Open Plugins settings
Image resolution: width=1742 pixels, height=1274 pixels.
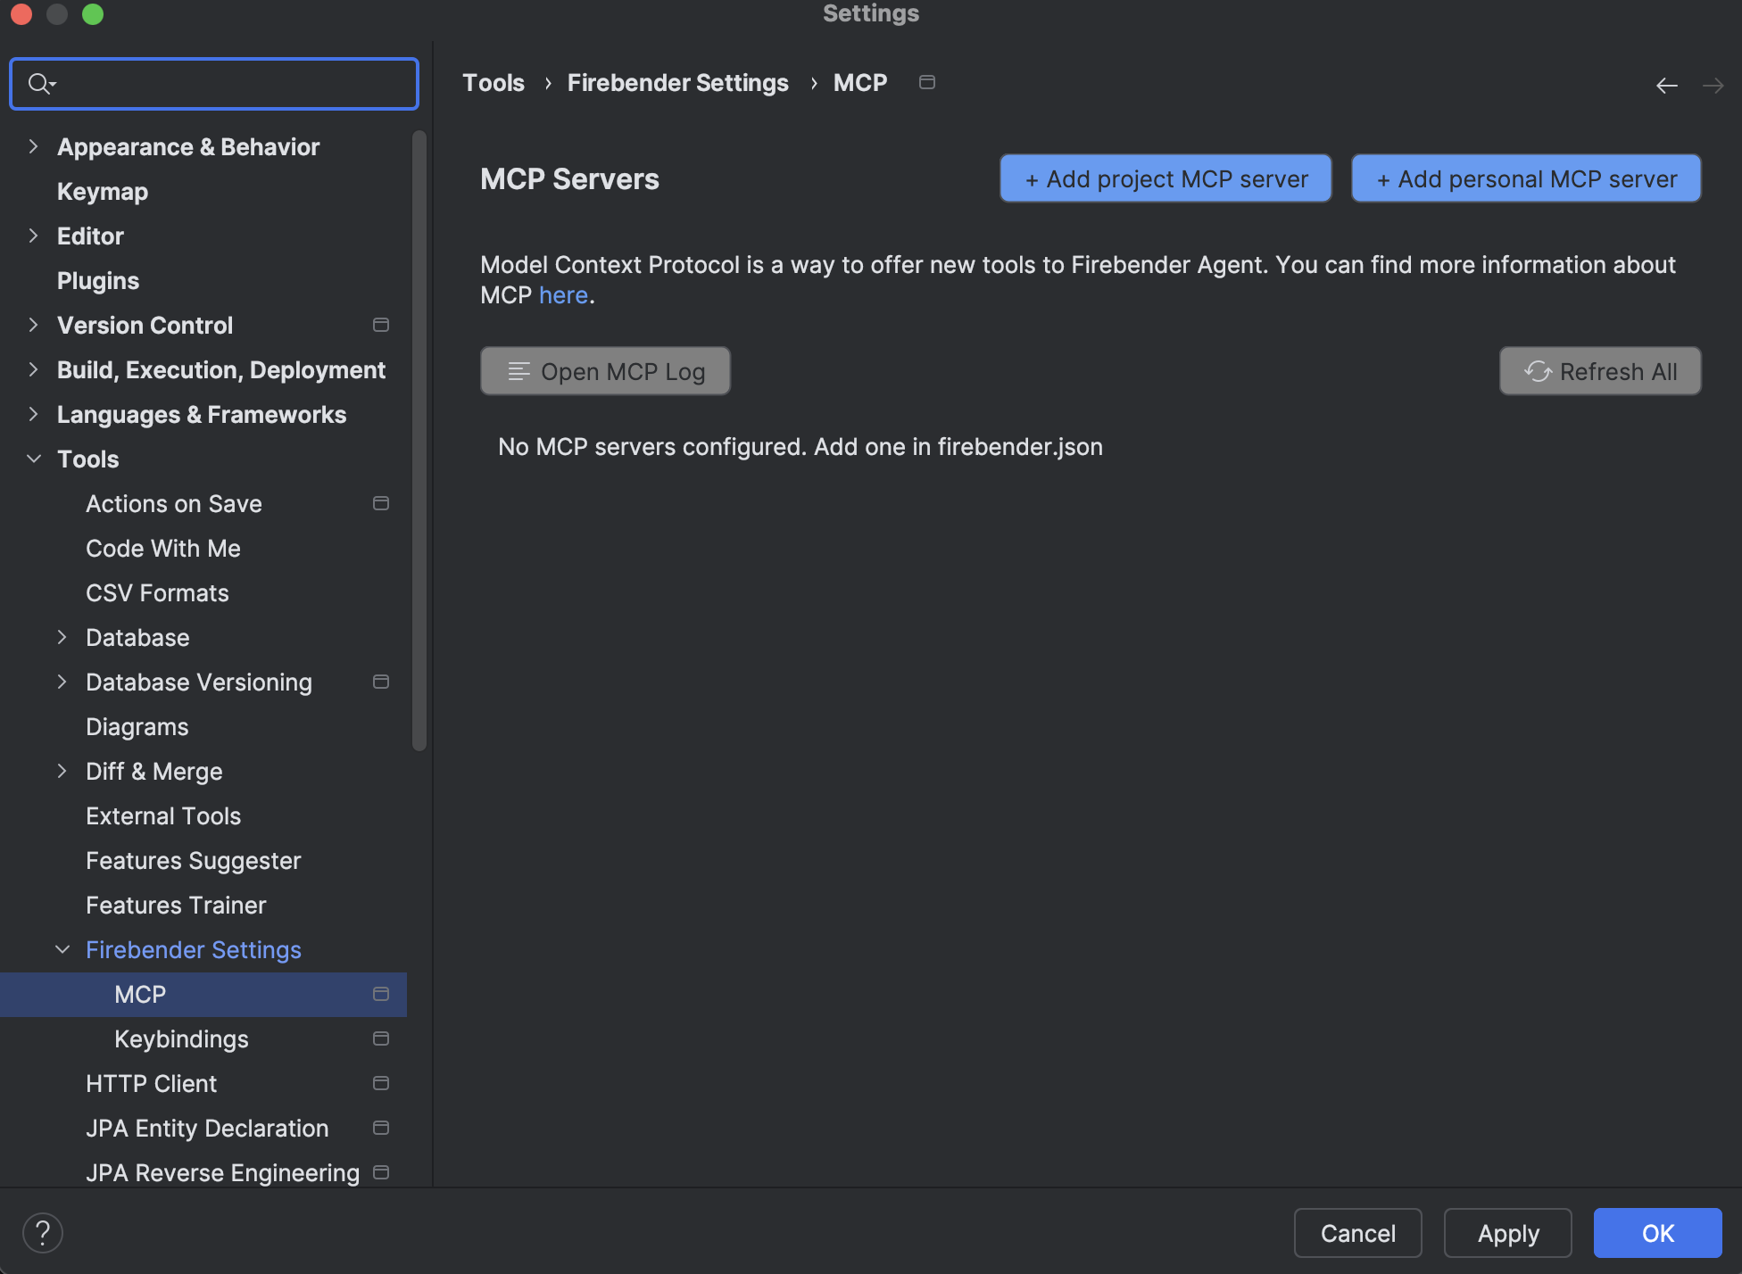point(98,281)
